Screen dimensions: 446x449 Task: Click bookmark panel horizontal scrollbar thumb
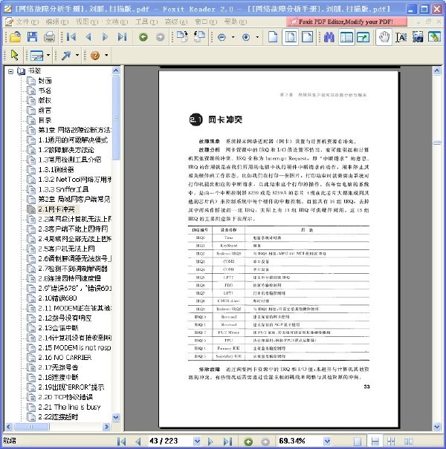31,427
